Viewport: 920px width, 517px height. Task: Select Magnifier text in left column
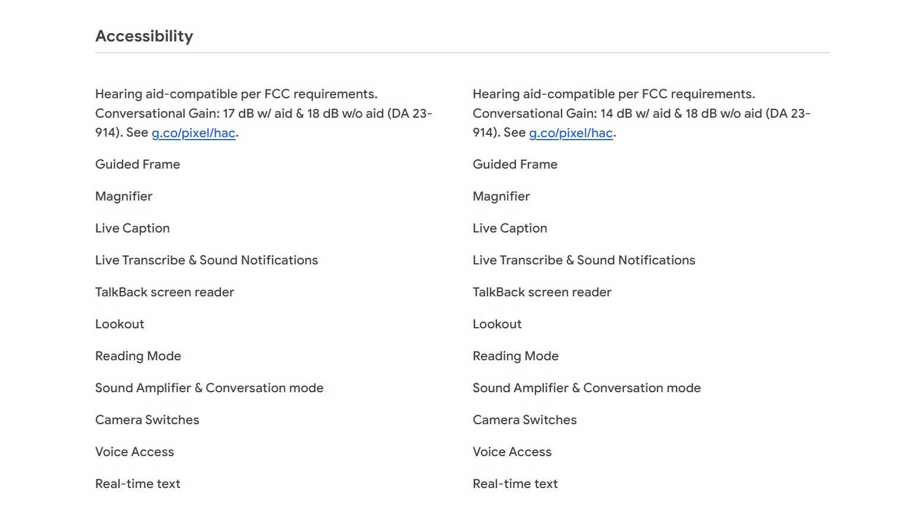pyautogui.click(x=124, y=196)
